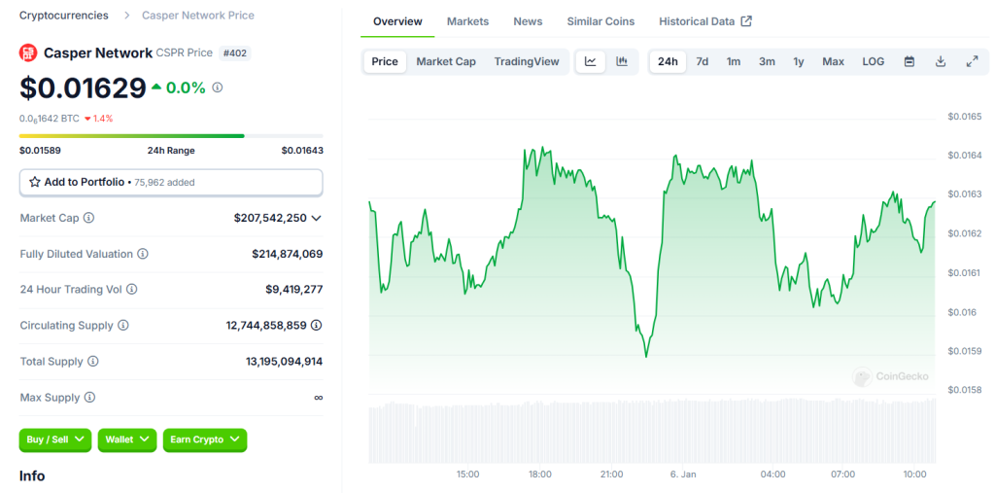The height and width of the screenshot is (493, 995).
Task: Open the Earn Crypto dropdown
Action: pyautogui.click(x=204, y=440)
